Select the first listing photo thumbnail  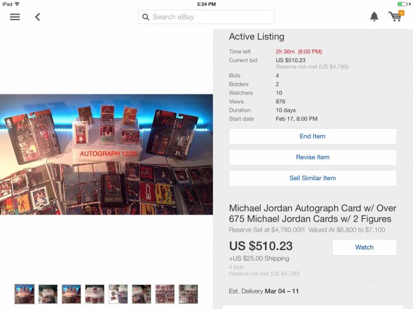25,294
